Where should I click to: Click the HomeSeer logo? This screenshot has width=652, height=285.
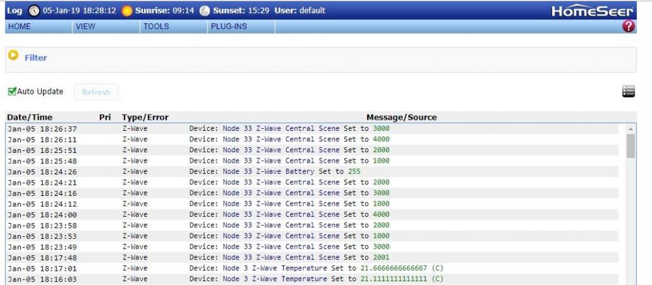point(591,11)
